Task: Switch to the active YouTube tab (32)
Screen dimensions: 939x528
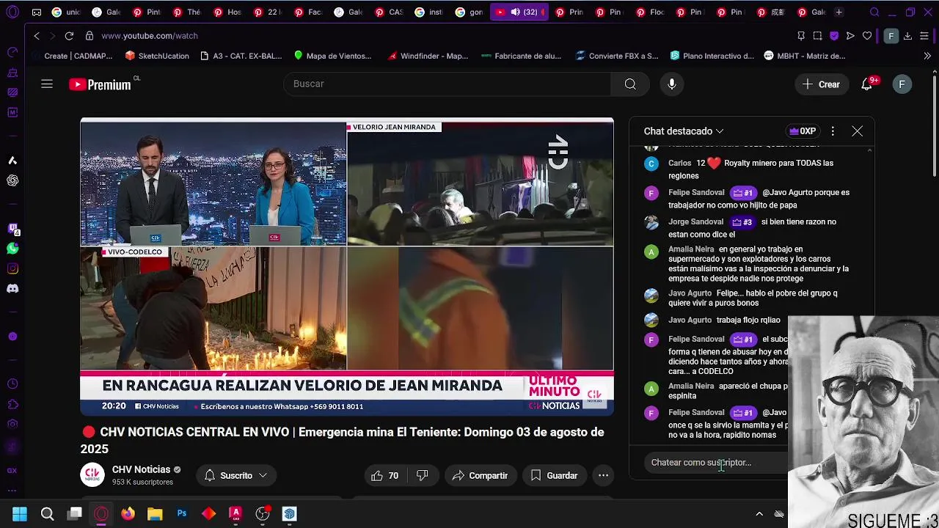Action: coord(519,12)
